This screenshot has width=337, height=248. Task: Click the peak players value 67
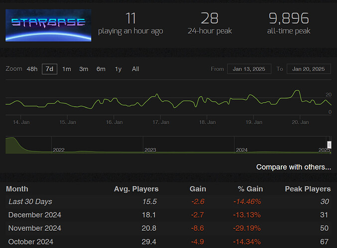coord(324,242)
